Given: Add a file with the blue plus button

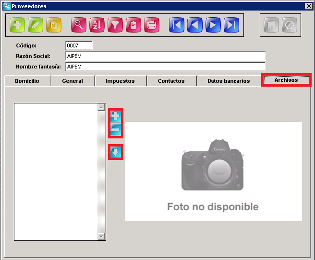Looking at the screenshot, I should coord(116,116).
